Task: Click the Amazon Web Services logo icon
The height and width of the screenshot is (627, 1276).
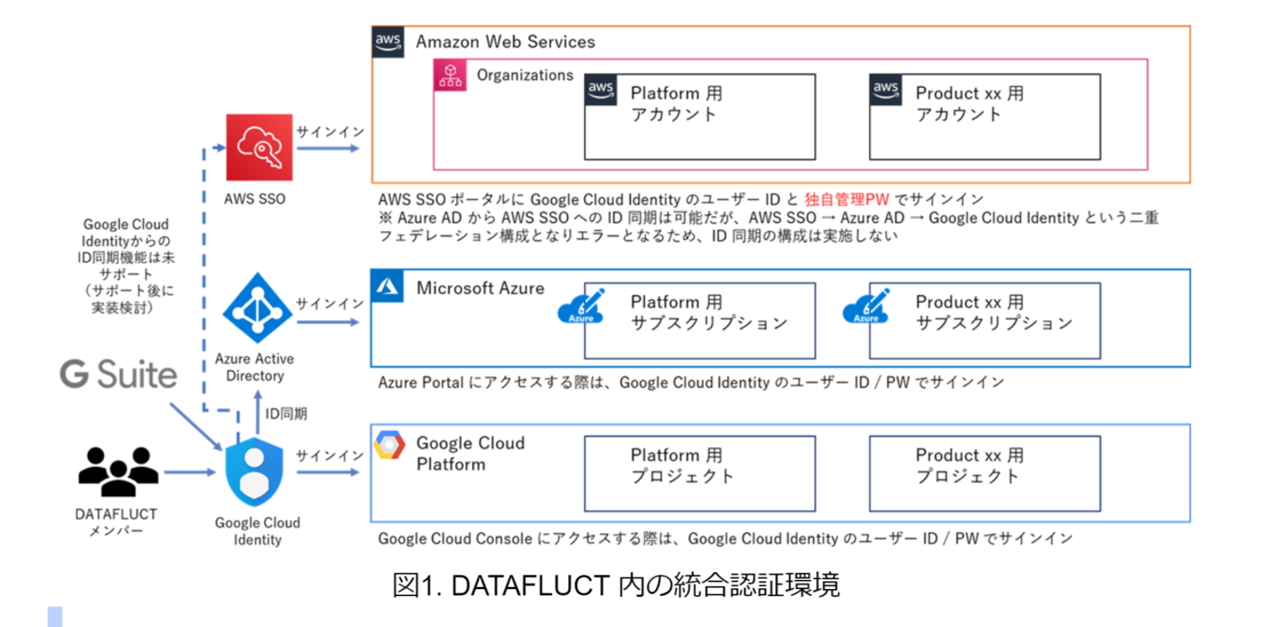Action: click(x=388, y=41)
